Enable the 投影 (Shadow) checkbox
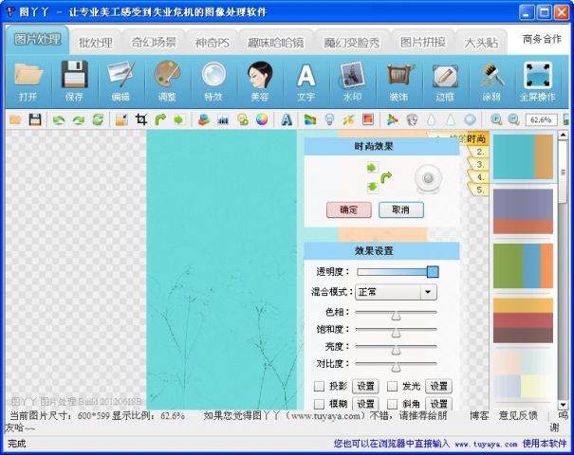574x455 pixels. click(320, 387)
